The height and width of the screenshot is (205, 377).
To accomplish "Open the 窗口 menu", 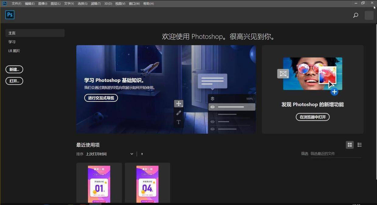I will pyautogui.click(x=134, y=3).
